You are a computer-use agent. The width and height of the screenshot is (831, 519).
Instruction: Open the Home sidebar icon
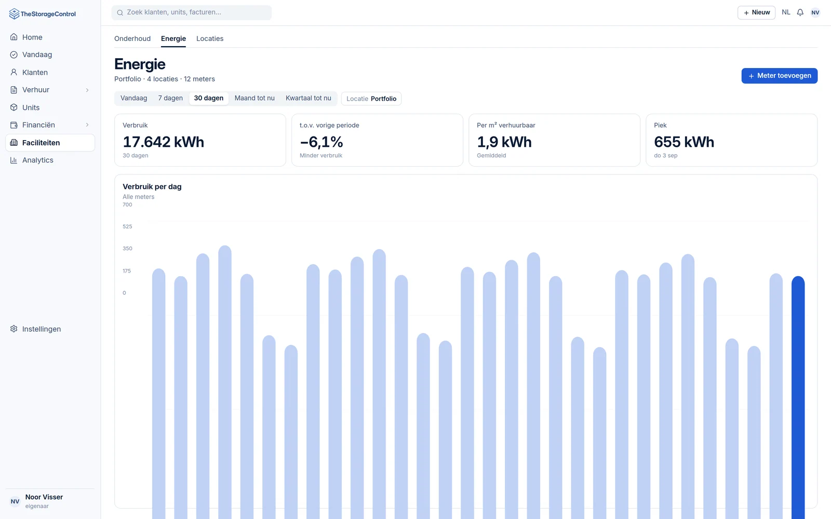(14, 37)
